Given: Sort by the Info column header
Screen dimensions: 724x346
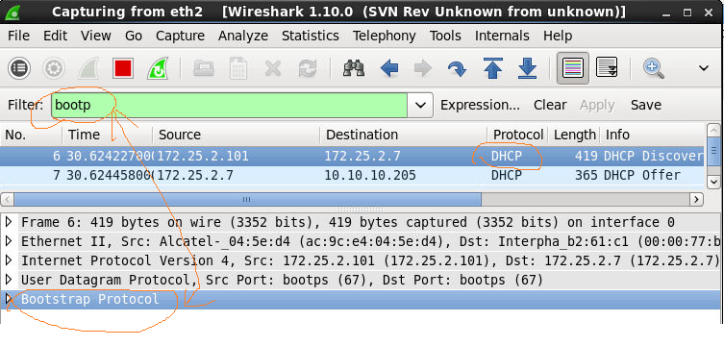Looking at the screenshot, I should (653, 135).
